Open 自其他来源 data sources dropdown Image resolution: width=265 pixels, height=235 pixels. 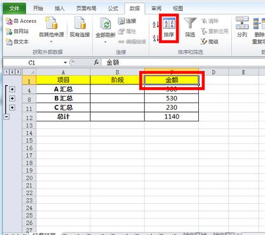coord(51,30)
